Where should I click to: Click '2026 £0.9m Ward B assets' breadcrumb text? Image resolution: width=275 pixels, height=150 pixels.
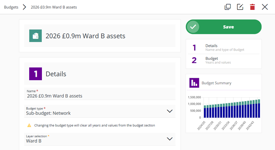pyautogui.click(x=54, y=7)
